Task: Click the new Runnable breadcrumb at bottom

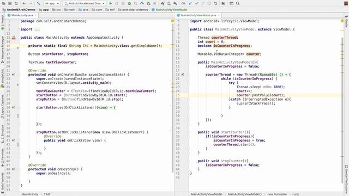Action: pyautogui.click(x=277, y=194)
